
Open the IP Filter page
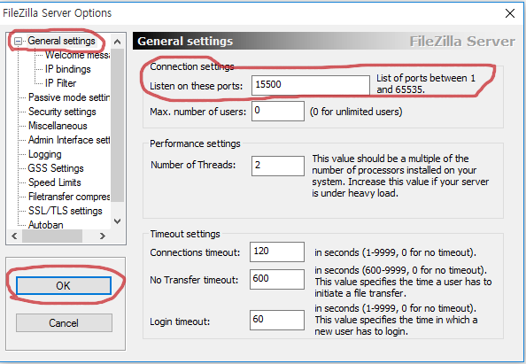60,83
